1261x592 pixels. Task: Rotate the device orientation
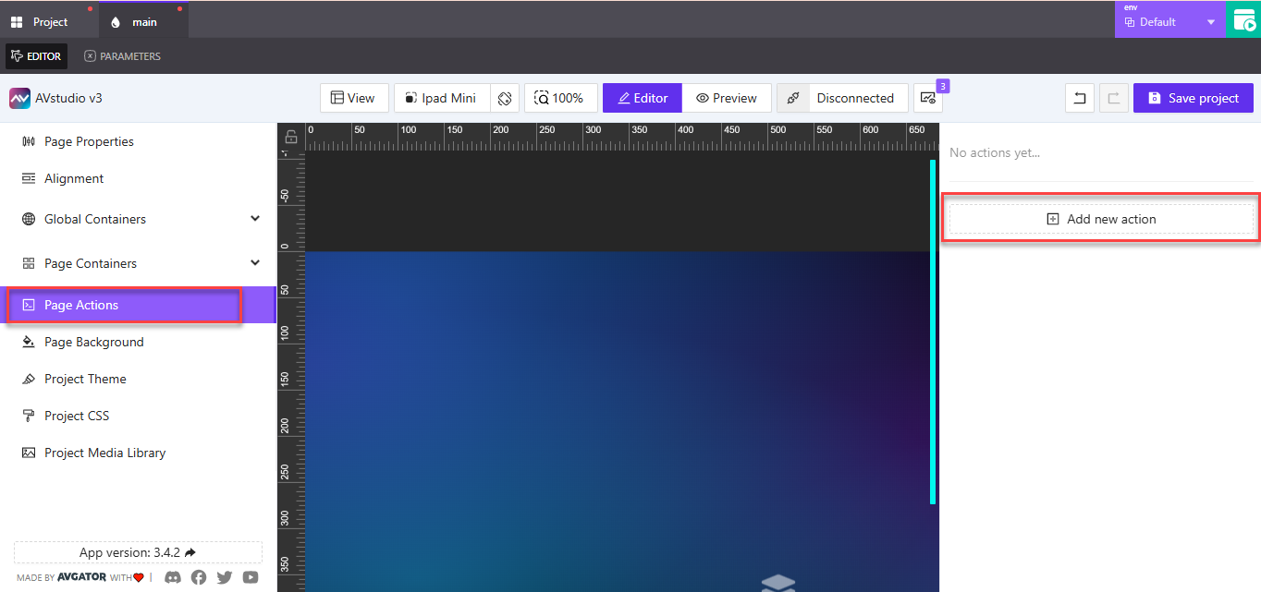505,98
